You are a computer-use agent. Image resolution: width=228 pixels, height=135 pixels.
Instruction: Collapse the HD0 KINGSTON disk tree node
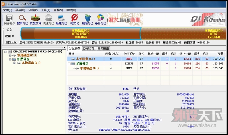pos(5,52)
